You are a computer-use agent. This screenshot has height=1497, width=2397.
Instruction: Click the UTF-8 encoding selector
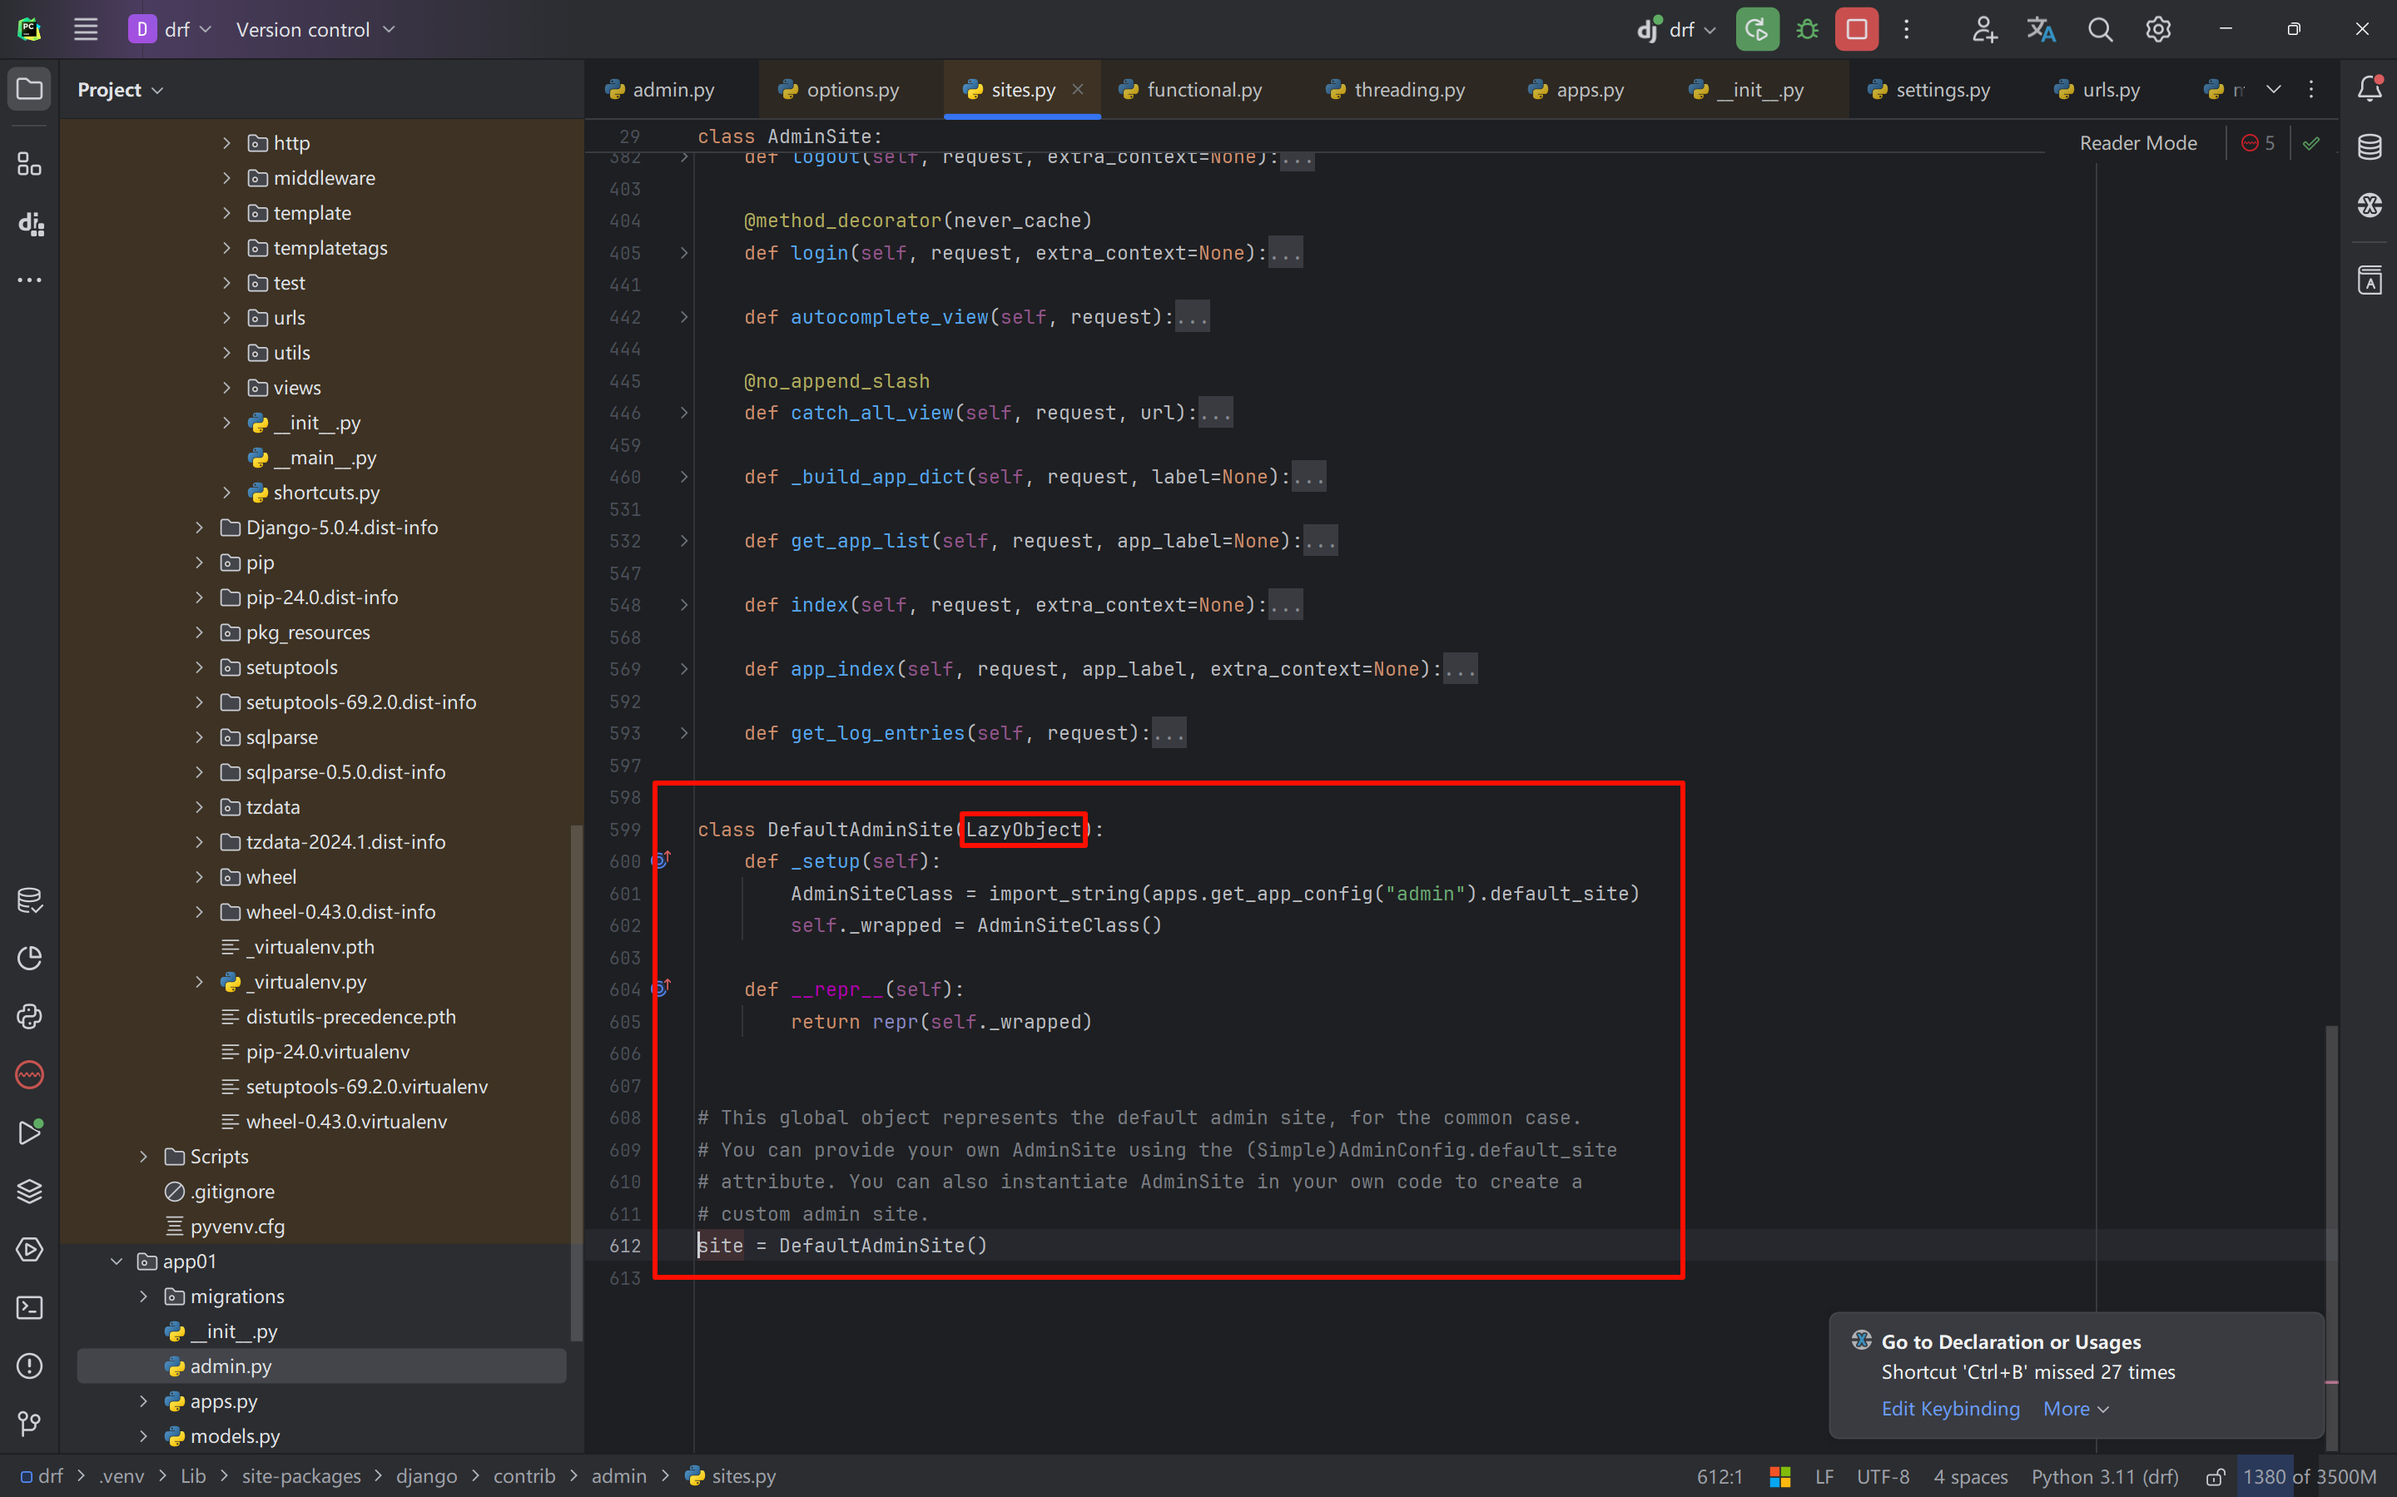1882,1476
